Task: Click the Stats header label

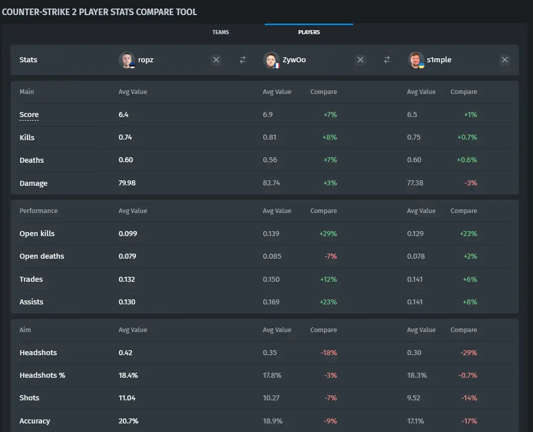Action: tap(28, 60)
